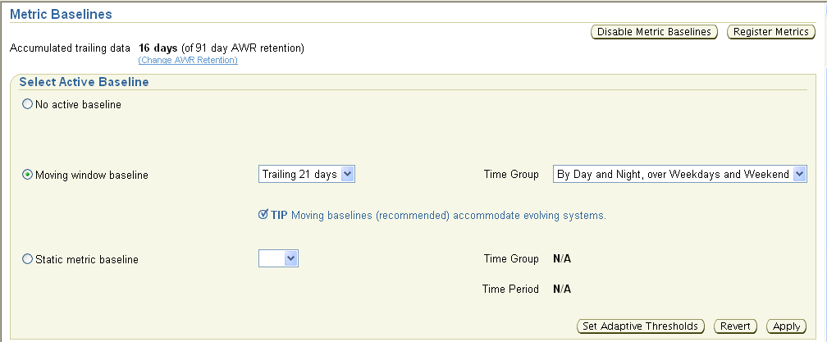This screenshot has height=342, width=827.
Task: Expand the By Day and Night time group dropdown
Action: [680, 174]
